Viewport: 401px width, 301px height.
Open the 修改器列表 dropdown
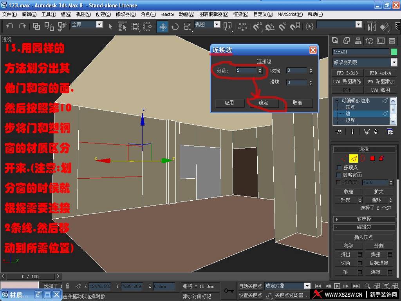click(394, 62)
